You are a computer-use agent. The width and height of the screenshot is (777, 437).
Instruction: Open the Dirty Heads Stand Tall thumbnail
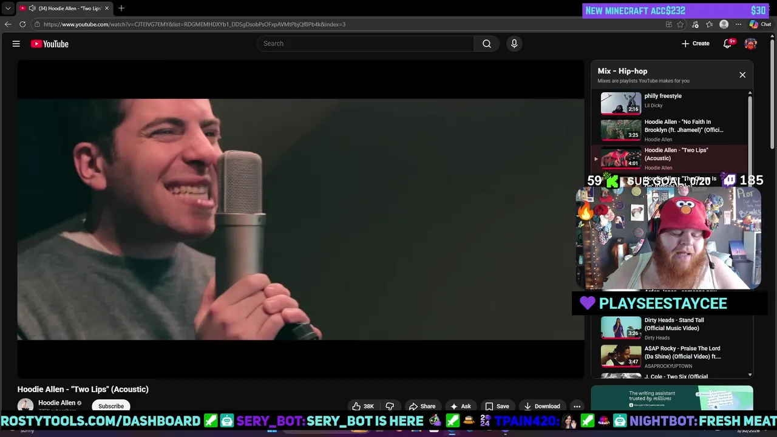pyautogui.click(x=621, y=328)
